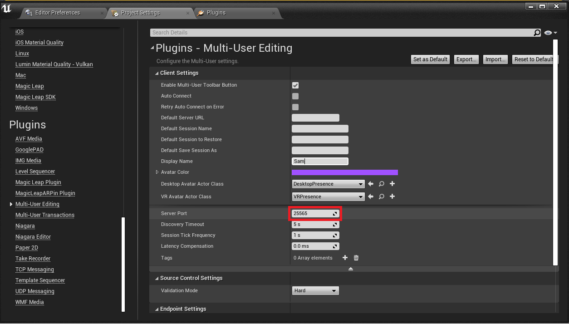
Task: Open Paper 2D plugin settings
Action: 27,248
